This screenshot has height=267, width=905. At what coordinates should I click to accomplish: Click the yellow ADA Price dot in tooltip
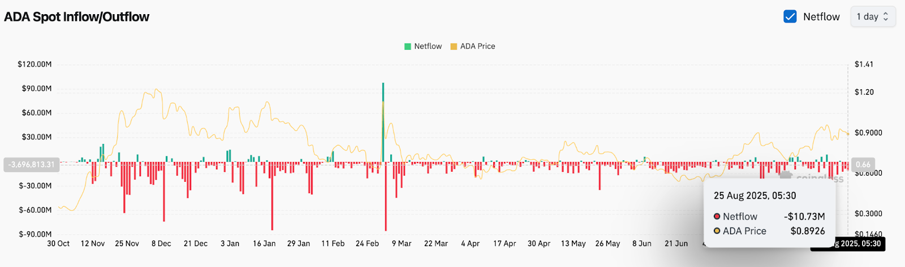(x=717, y=231)
